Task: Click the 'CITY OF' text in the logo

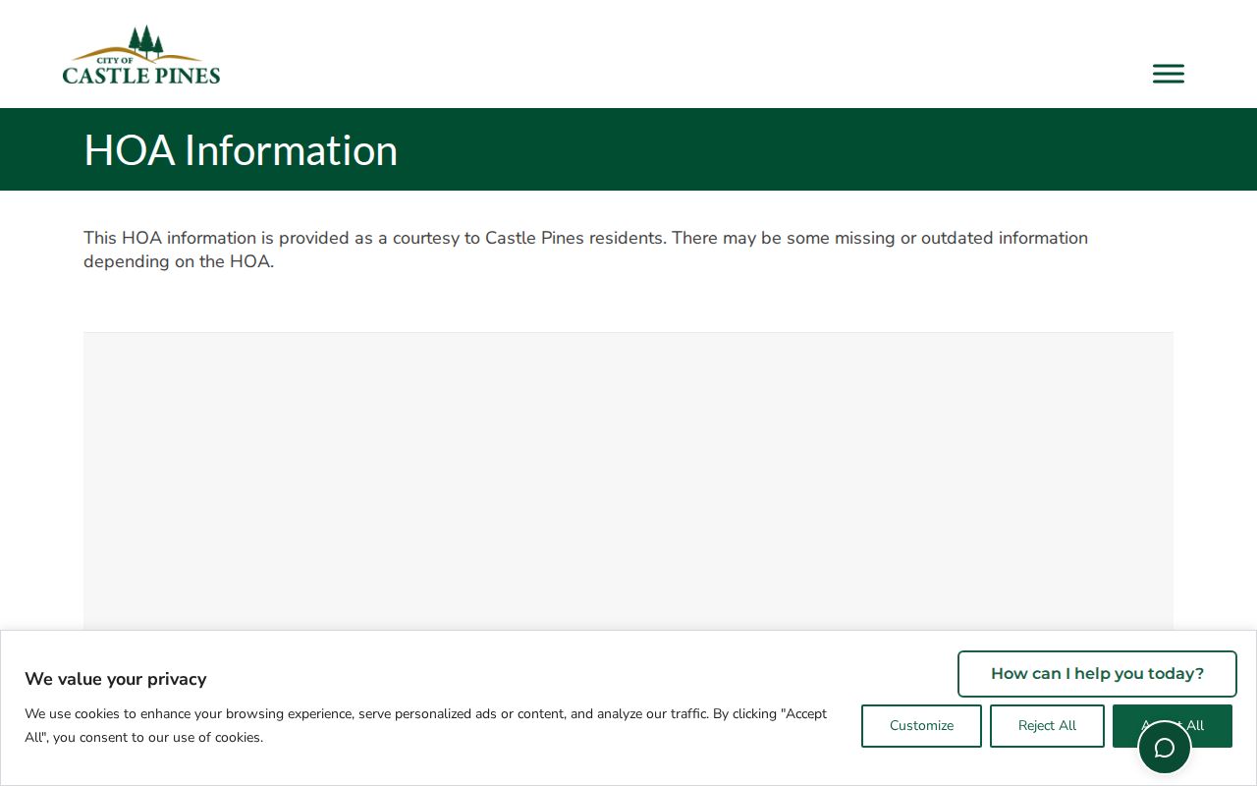Action: pyautogui.click(x=115, y=60)
